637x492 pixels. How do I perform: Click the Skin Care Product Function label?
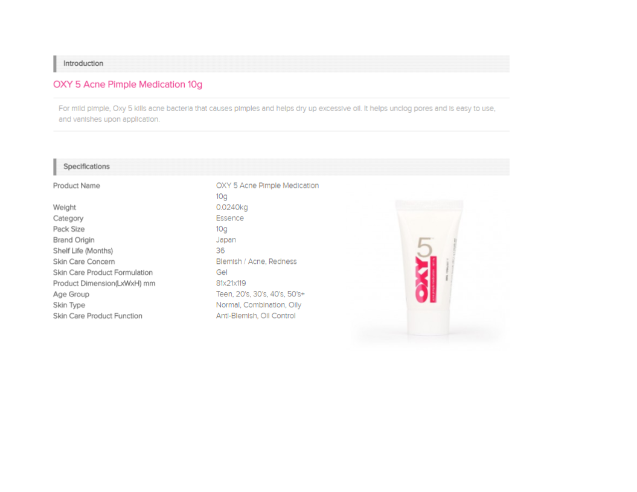98,316
